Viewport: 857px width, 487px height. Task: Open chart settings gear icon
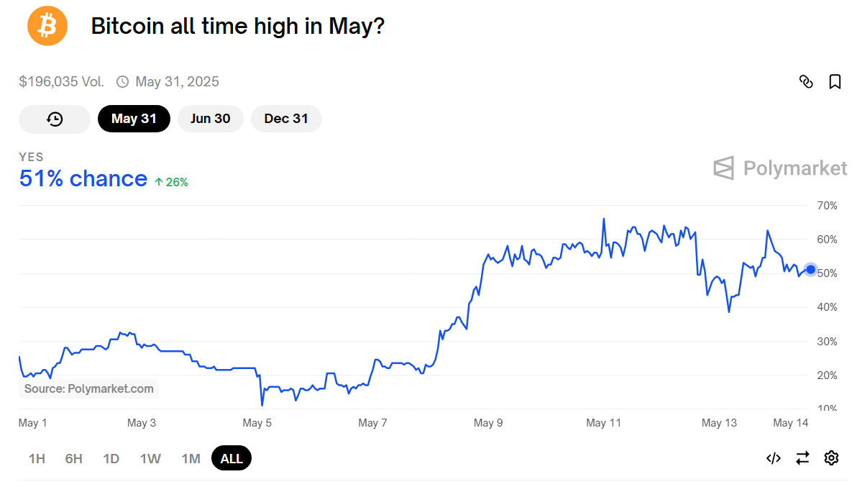click(x=831, y=458)
